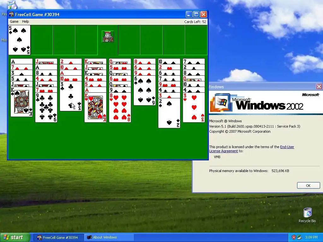This screenshot has width=323, height=242.
Task: Click the 7 of spades card
Action: pyautogui.click(x=194, y=61)
